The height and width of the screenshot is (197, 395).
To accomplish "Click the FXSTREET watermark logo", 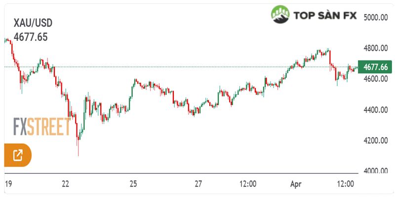I will (41, 127).
